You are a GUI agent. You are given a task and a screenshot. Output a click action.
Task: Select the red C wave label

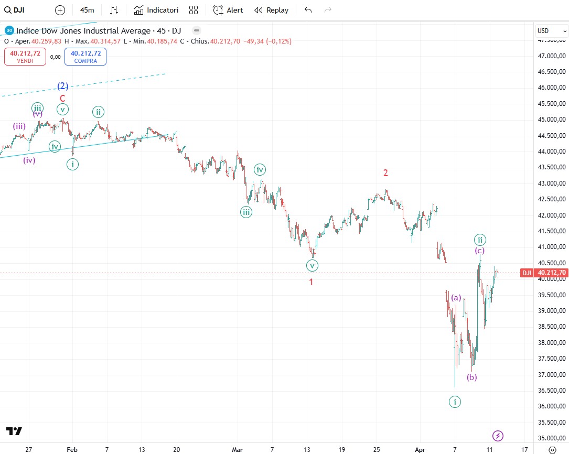62,98
